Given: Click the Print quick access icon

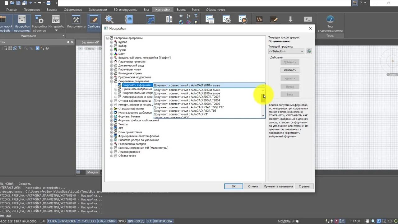Looking at the screenshot, I should click(x=49, y=3).
